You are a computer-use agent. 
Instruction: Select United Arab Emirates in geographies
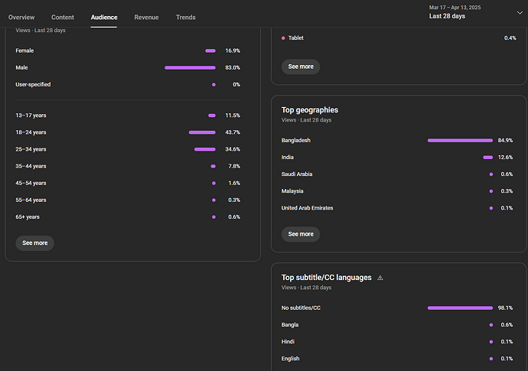[308, 208]
